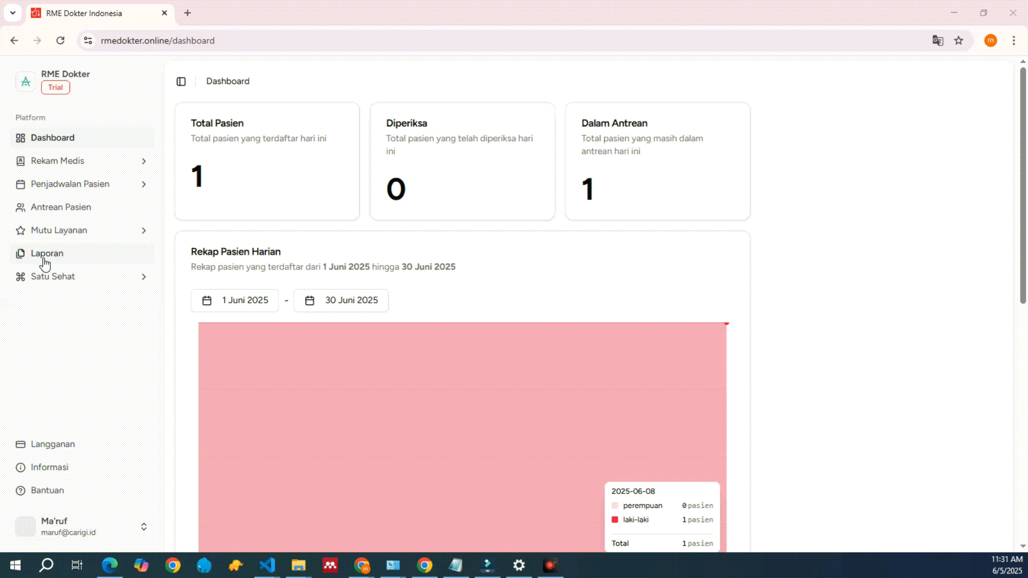The width and height of the screenshot is (1028, 578).
Task: Open Visual Studio Code from taskbar
Action: click(x=267, y=565)
